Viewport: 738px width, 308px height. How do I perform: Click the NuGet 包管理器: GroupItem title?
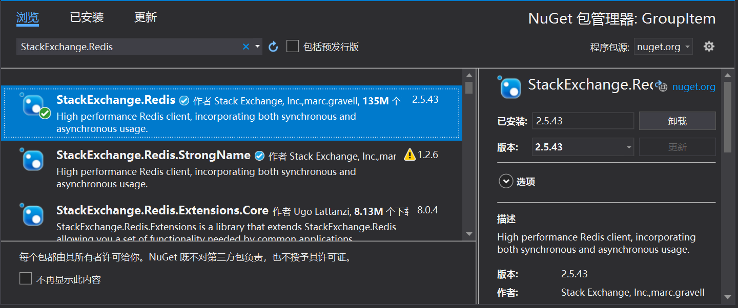click(x=622, y=18)
